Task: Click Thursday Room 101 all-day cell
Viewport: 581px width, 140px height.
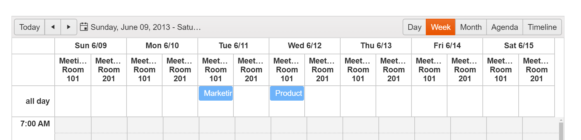Action: pos(358,101)
